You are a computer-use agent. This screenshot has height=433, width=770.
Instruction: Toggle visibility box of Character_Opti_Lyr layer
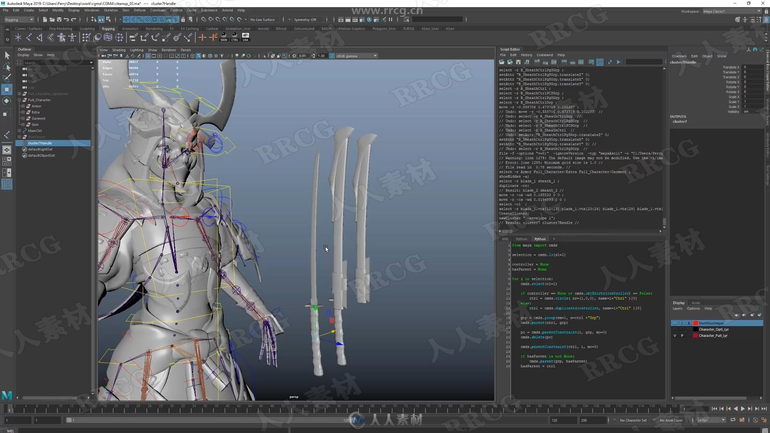pos(675,329)
